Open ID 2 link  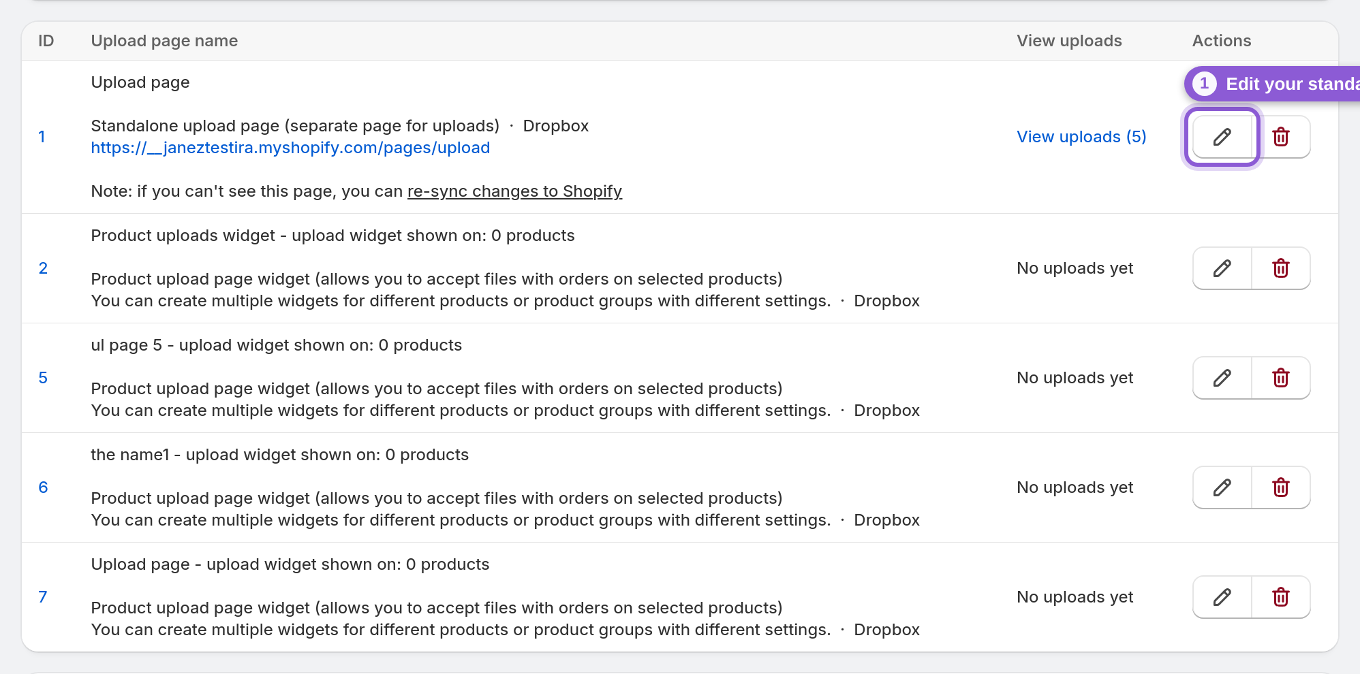(43, 268)
